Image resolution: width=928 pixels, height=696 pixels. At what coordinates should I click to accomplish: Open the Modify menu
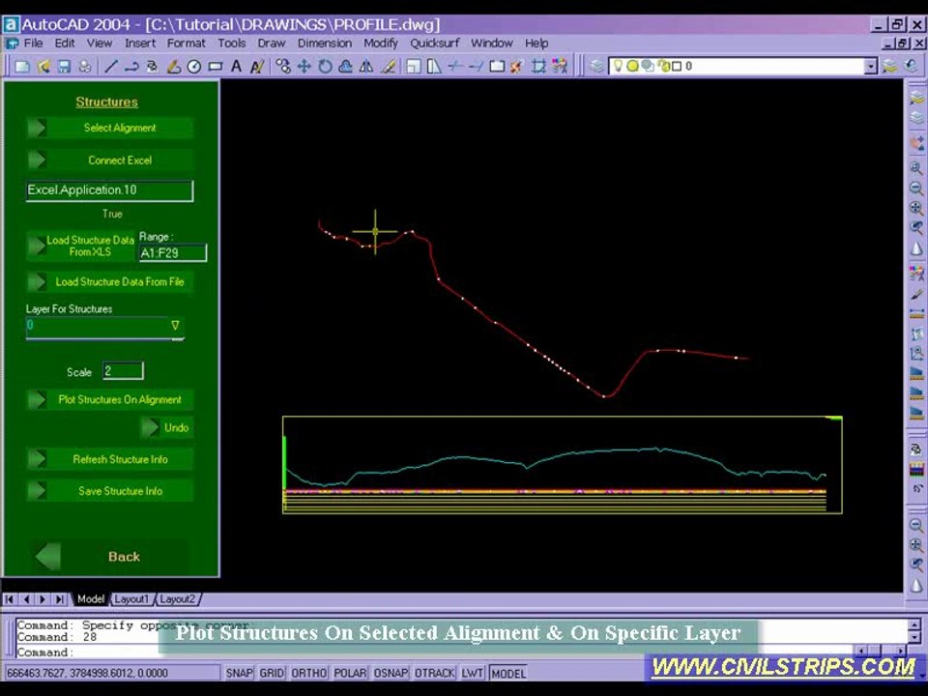click(381, 43)
